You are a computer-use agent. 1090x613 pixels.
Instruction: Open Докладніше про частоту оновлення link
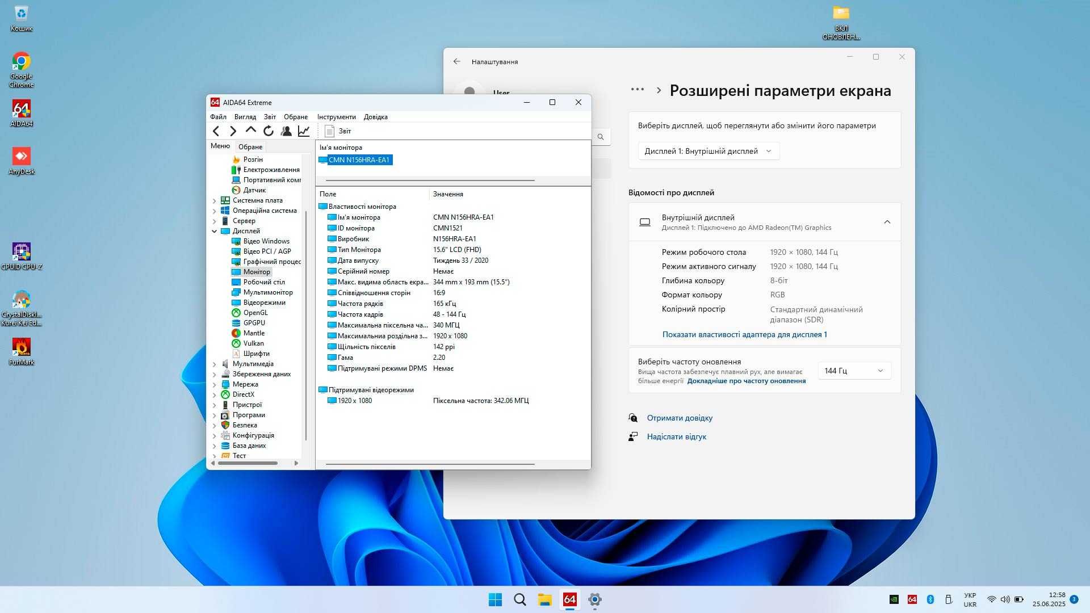pos(746,381)
